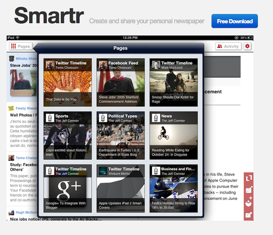Open the Business and Finance page tile
Screen dimensions: 273x235
click(174, 188)
